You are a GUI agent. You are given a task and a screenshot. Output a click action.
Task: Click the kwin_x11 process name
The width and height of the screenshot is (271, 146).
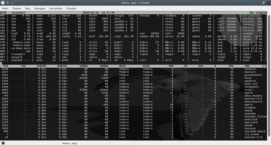tap(251, 84)
